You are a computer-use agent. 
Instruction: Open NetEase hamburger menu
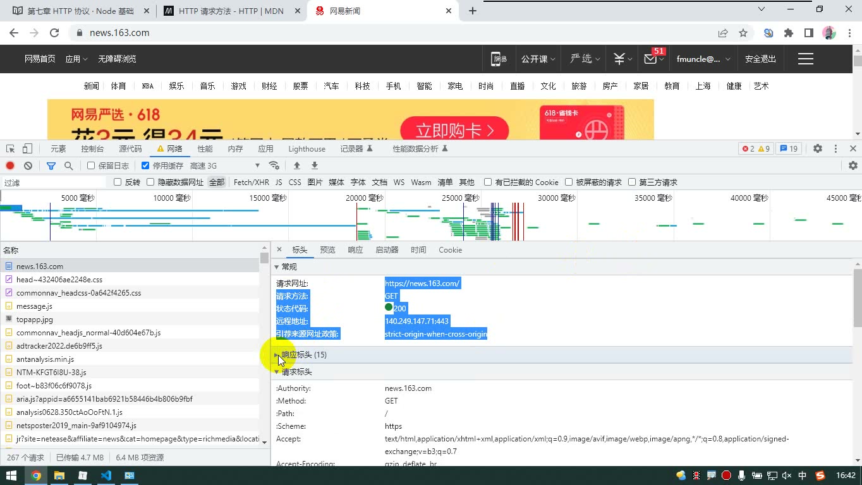point(805,59)
